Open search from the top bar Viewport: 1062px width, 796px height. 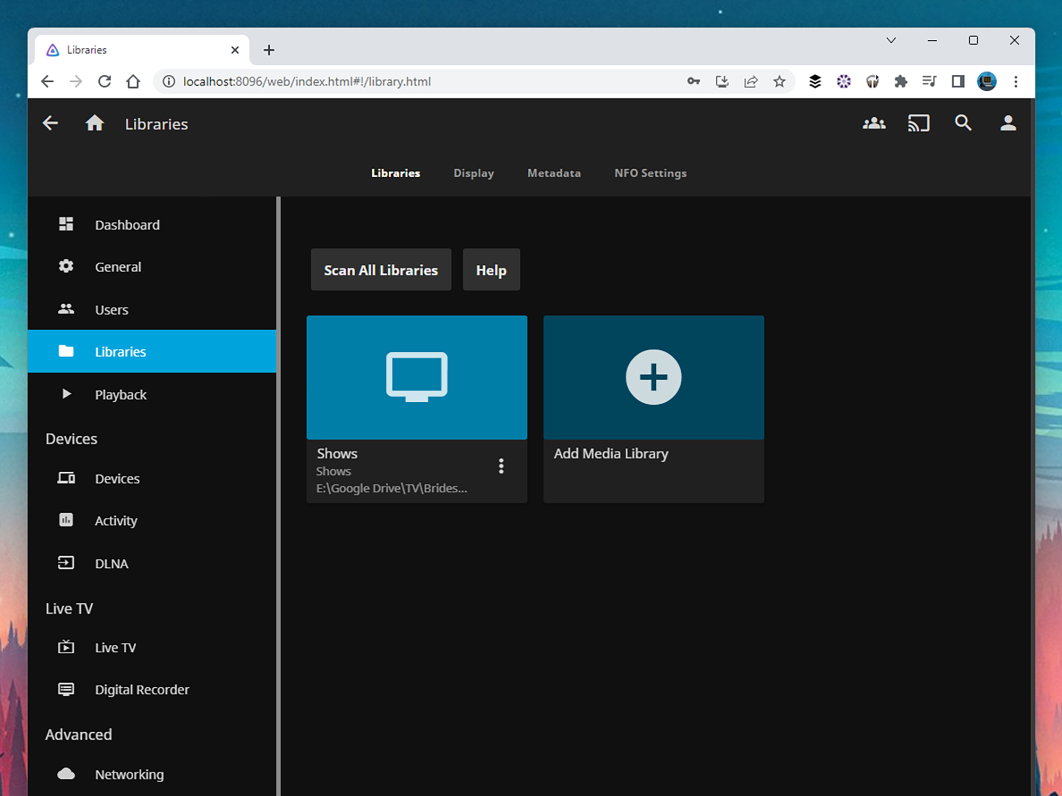pos(963,123)
